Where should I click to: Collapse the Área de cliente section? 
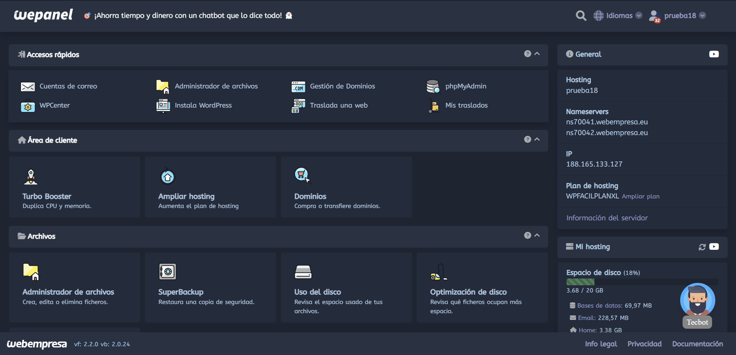click(537, 139)
